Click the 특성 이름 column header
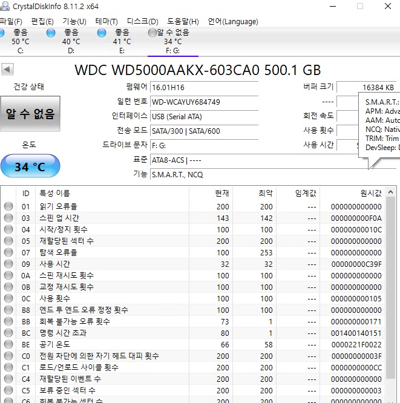This screenshot has height=403, width=400. click(x=112, y=193)
